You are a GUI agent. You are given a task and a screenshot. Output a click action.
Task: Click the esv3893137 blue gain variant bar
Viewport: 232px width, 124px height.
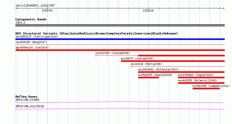tap(120, 39)
